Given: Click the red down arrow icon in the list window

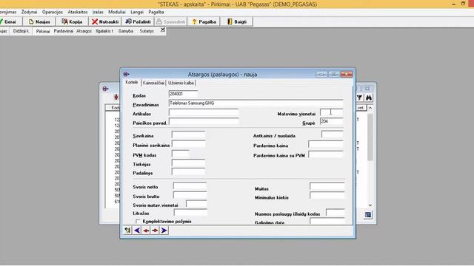Looking at the screenshot, I should 116,97.
